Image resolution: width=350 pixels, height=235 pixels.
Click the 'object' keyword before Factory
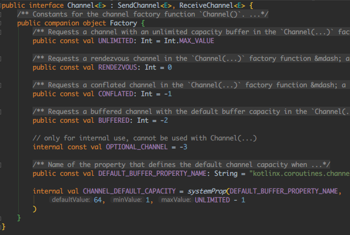point(94,23)
